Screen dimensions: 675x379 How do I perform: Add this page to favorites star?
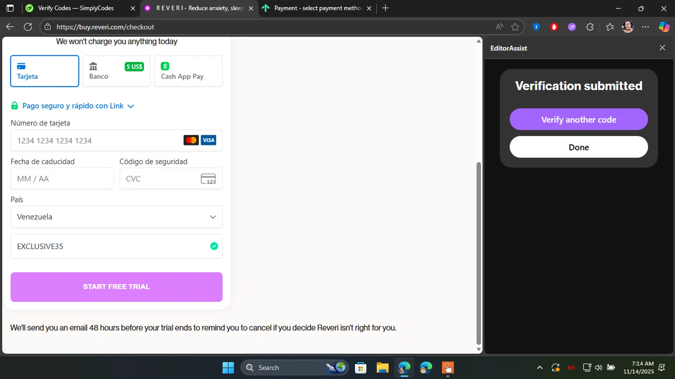pos(515,27)
